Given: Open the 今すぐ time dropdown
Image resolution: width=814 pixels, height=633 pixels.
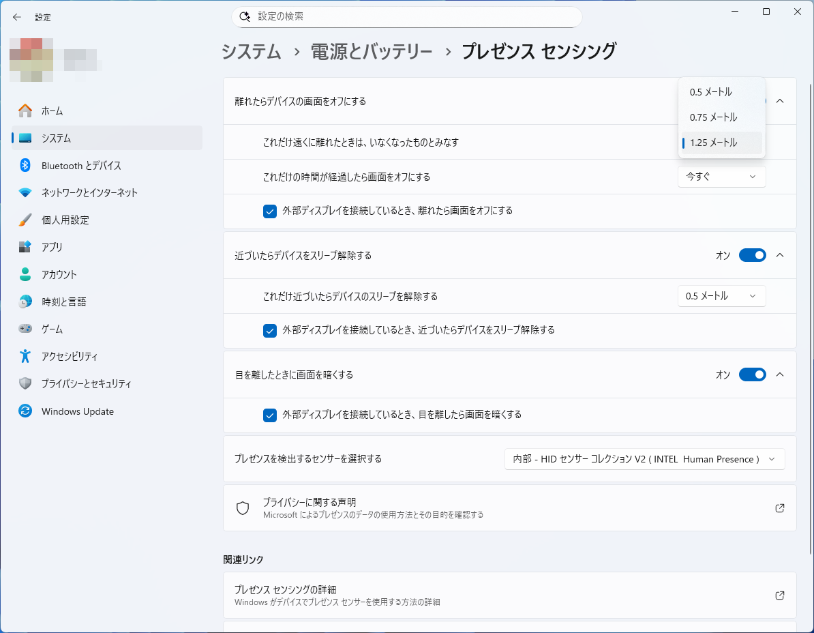Looking at the screenshot, I should pos(721,177).
